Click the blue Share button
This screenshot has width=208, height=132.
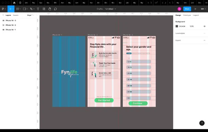point(187,9)
